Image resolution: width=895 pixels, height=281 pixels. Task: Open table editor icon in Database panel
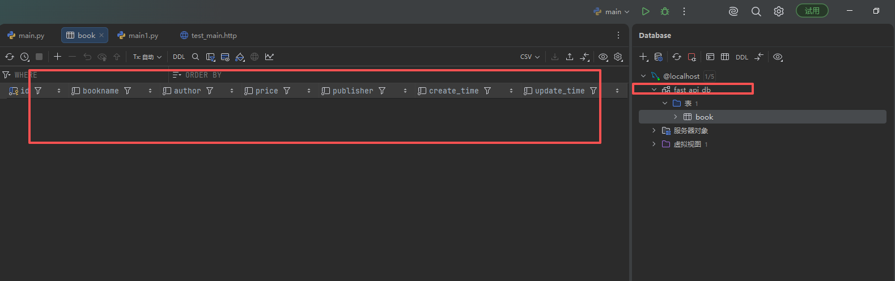725,57
